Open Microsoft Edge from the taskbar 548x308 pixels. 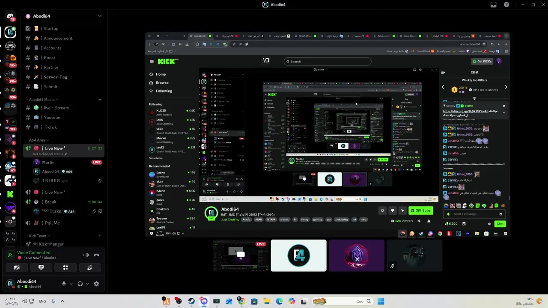279,301
